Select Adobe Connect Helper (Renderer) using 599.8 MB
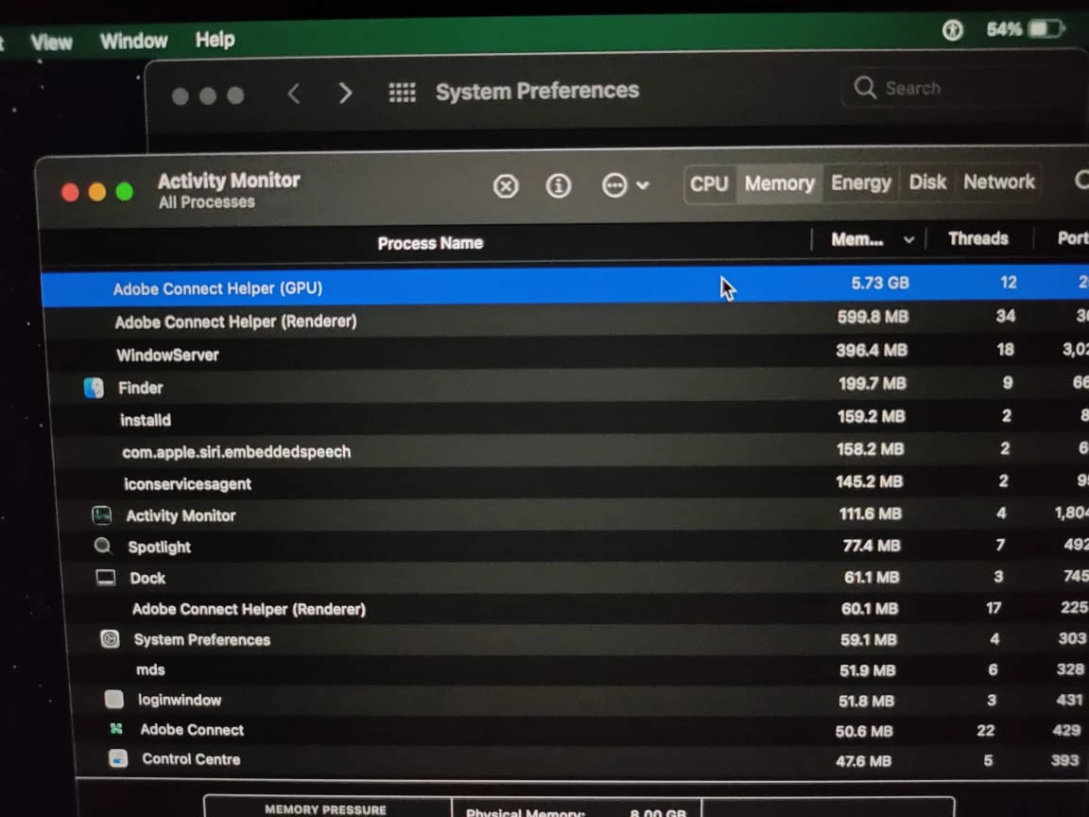Image resolution: width=1089 pixels, height=817 pixels. [x=566, y=319]
